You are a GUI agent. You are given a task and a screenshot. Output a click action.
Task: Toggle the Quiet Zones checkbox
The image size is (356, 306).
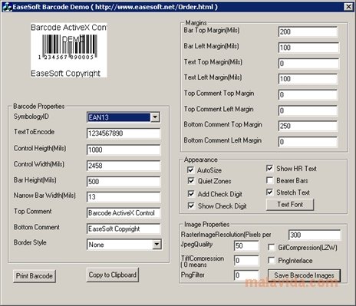pyautogui.click(x=191, y=181)
